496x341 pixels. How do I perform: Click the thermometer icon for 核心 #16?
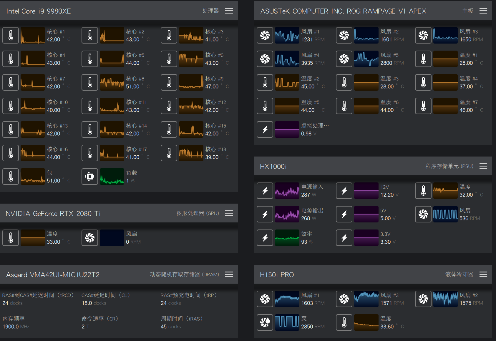click(x=11, y=153)
